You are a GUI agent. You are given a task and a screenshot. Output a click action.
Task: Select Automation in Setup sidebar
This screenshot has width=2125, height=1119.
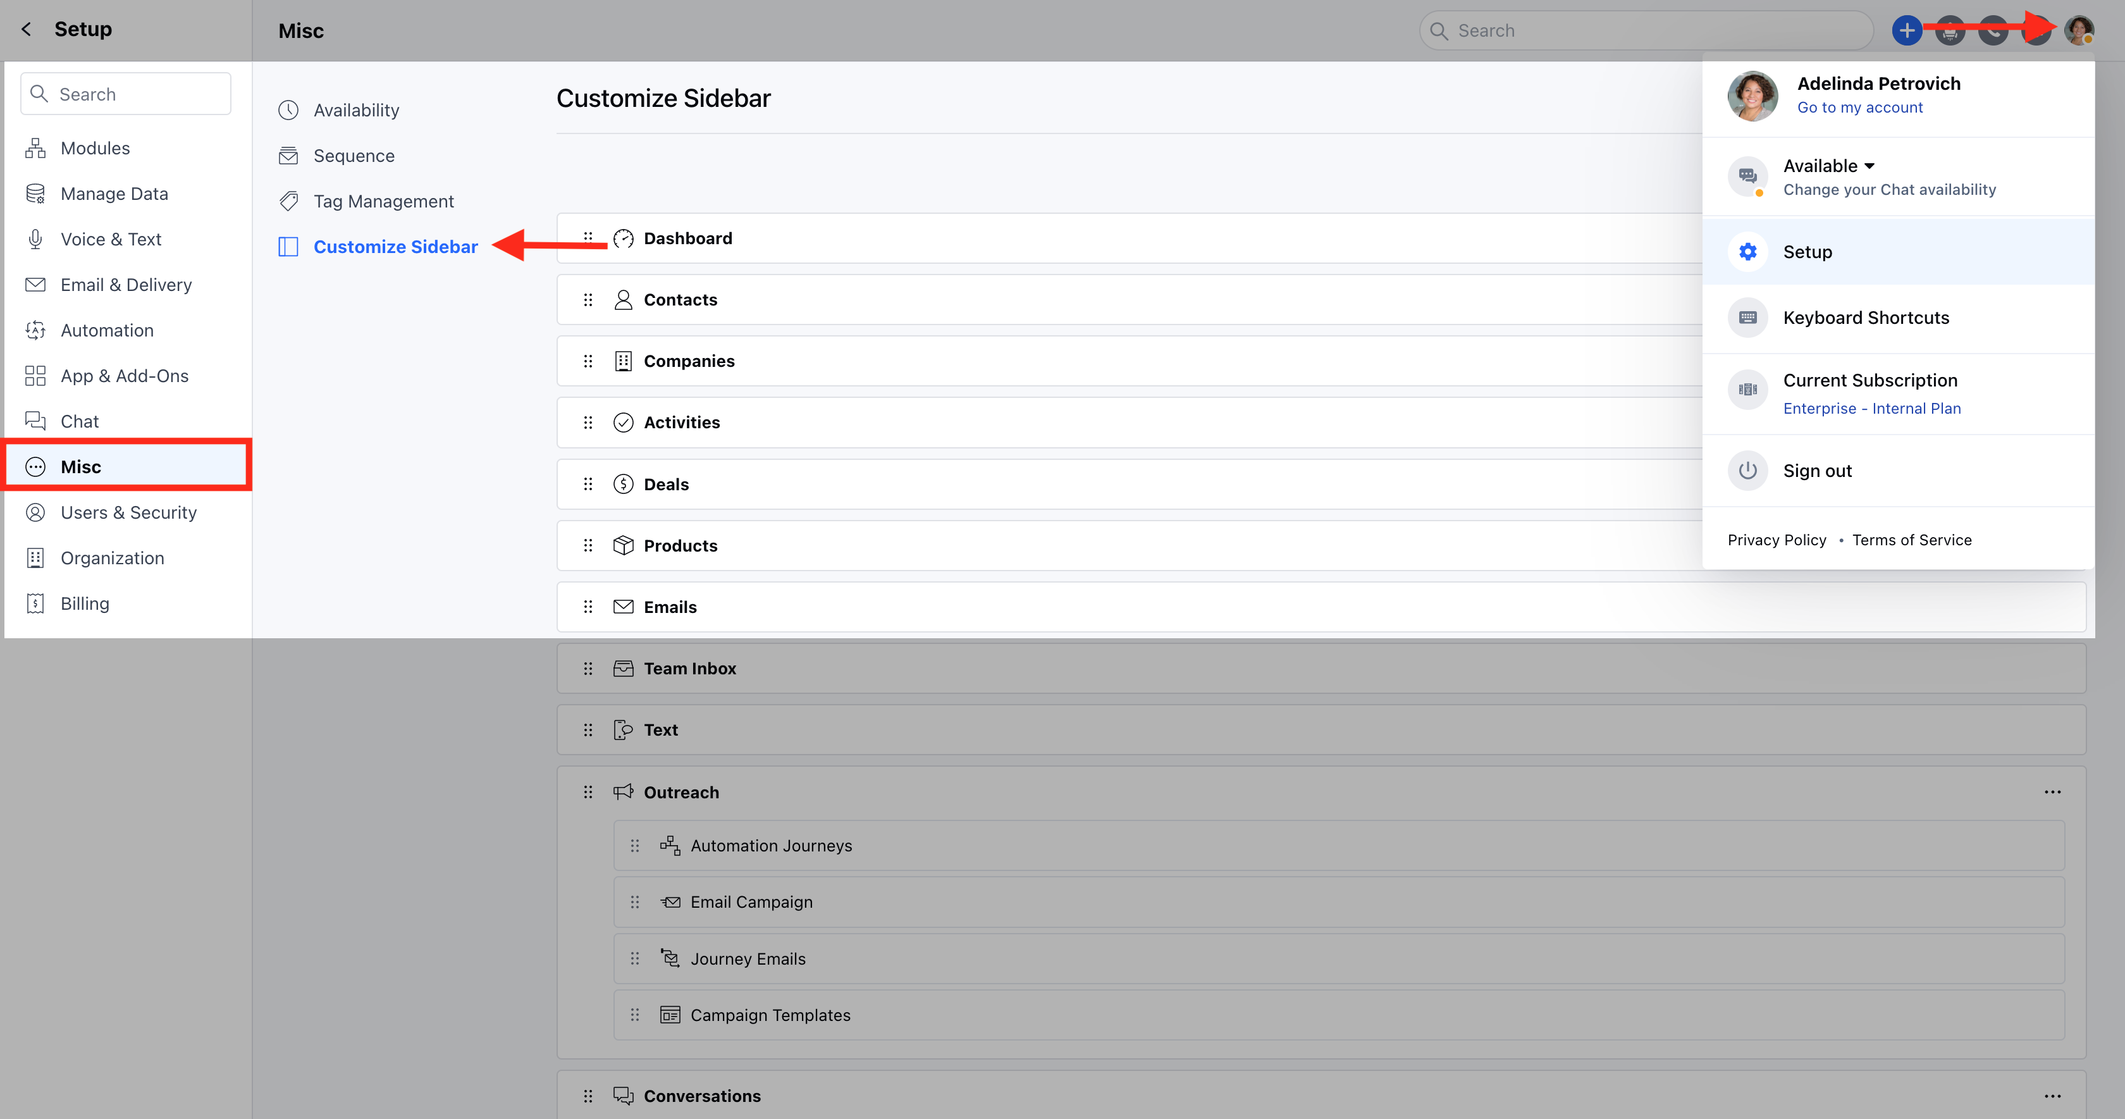click(106, 330)
